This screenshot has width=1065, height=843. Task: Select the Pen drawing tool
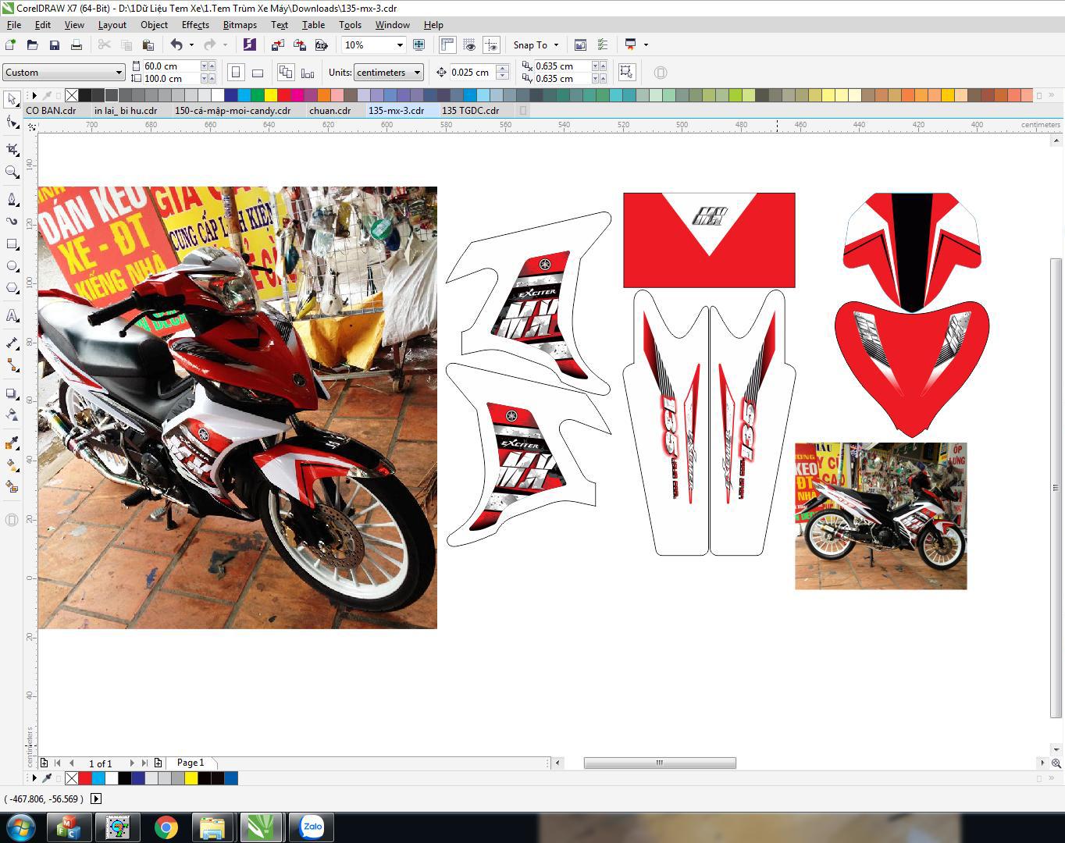[12, 199]
